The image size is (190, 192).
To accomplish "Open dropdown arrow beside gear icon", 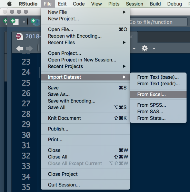I will coord(154,49).
